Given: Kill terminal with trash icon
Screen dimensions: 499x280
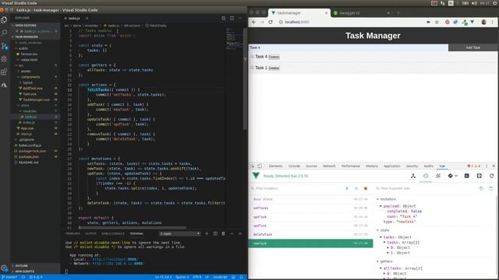Looking at the screenshot, I should 224,233.
